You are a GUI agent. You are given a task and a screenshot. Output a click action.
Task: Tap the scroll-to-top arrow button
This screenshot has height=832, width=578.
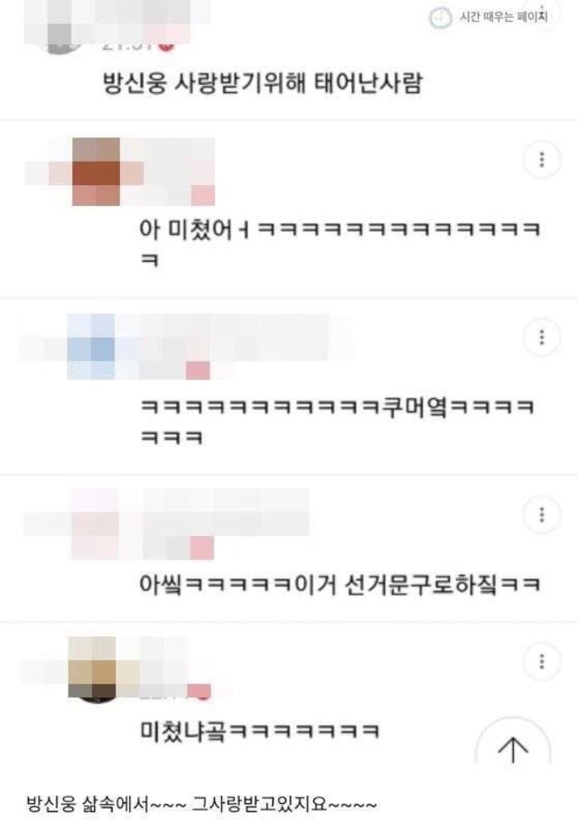coord(513,749)
